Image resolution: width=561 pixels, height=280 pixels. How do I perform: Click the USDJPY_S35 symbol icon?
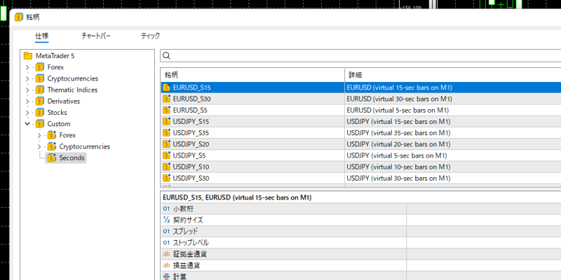click(x=167, y=132)
